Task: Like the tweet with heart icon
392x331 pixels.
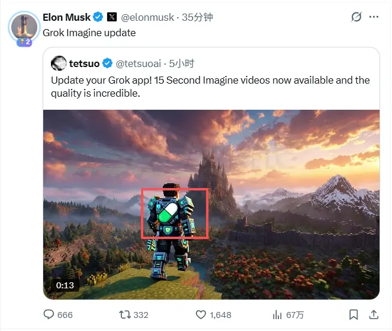Action: [x=201, y=315]
